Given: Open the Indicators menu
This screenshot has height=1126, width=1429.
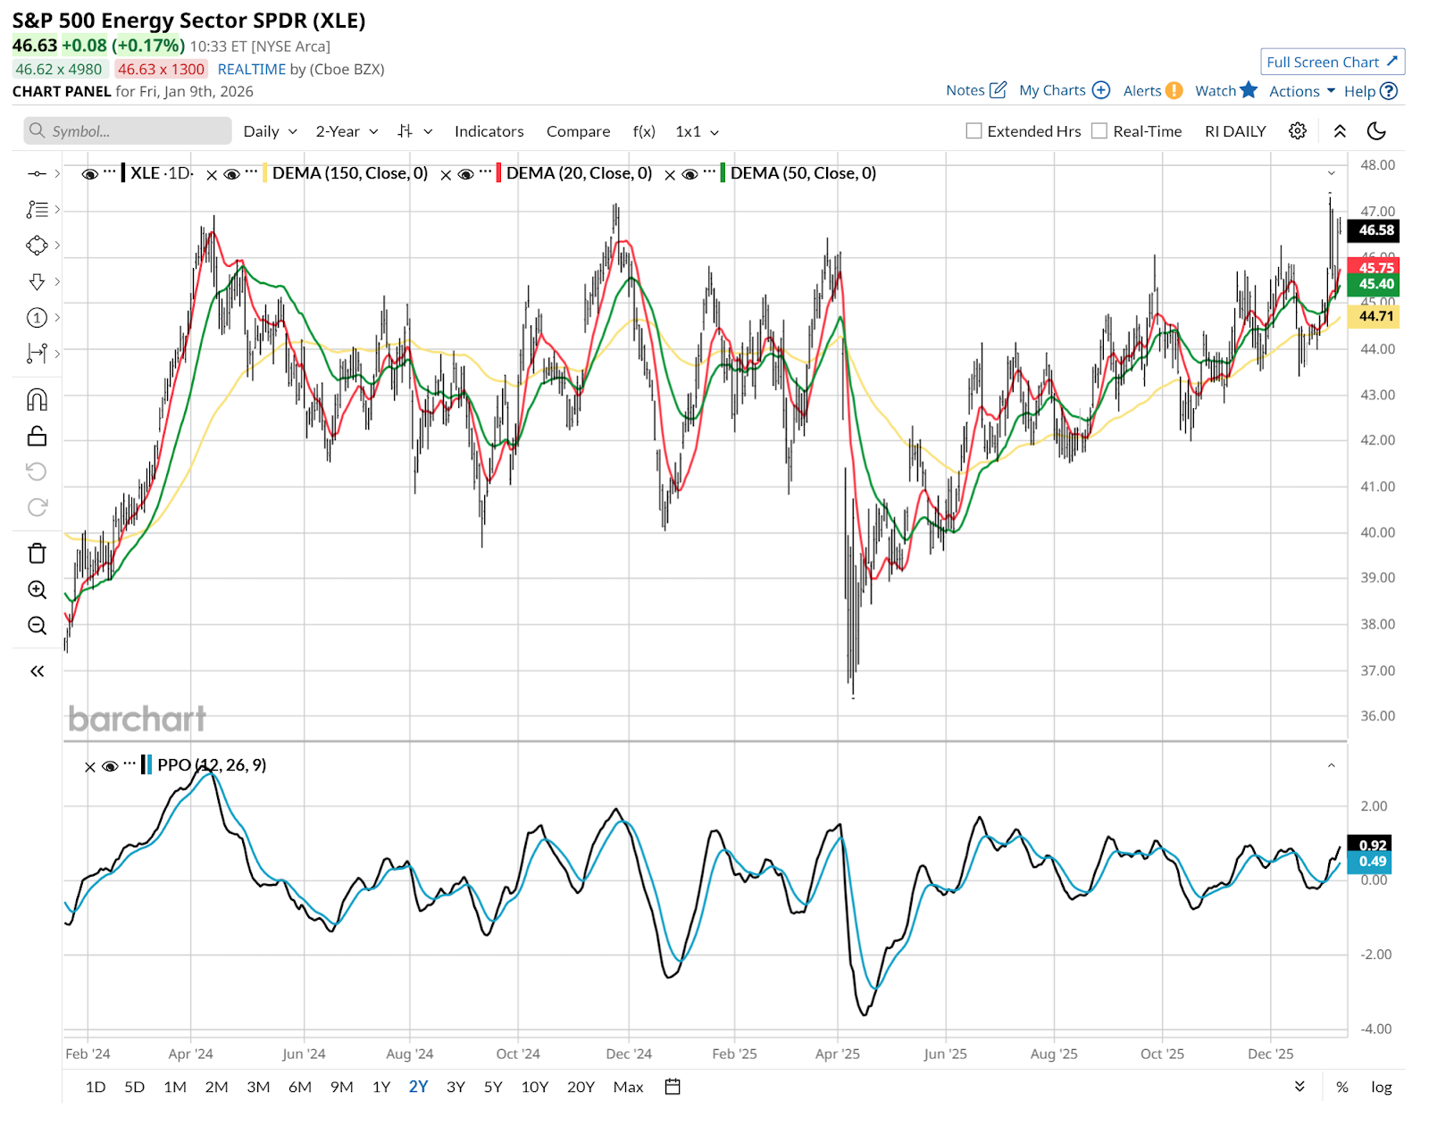Looking at the screenshot, I should (x=489, y=131).
